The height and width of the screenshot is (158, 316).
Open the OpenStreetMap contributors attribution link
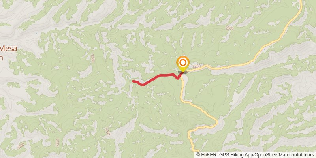[x=284, y=154]
